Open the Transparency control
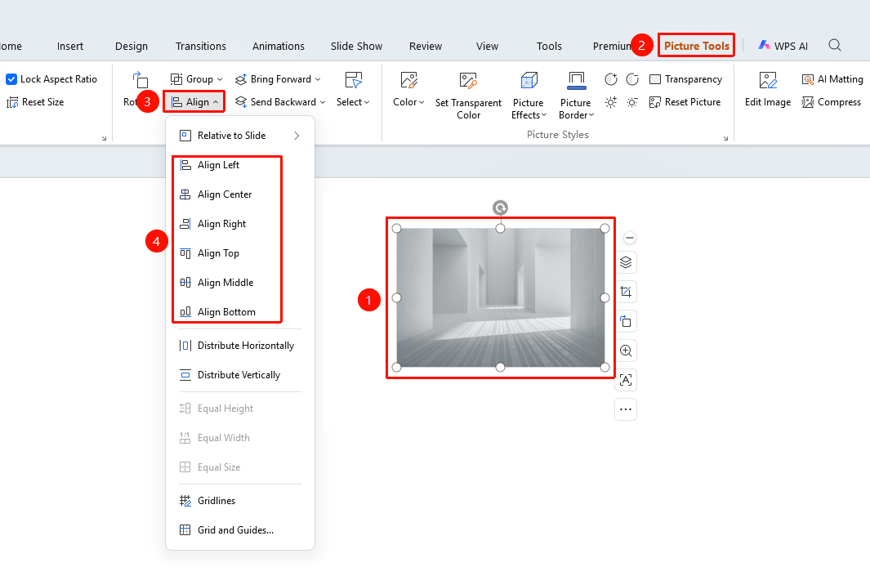Image resolution: width=870 pixels, height=585 pixels. point(686,79)
